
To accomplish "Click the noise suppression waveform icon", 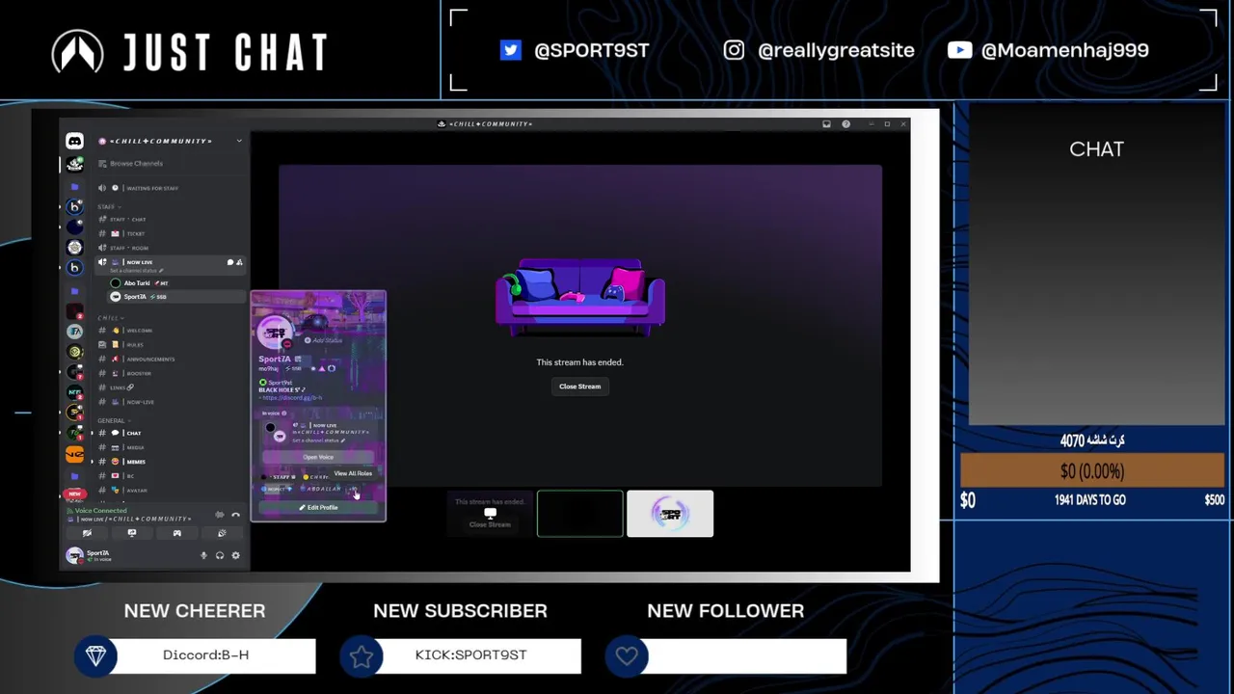I will coord(220,515).
